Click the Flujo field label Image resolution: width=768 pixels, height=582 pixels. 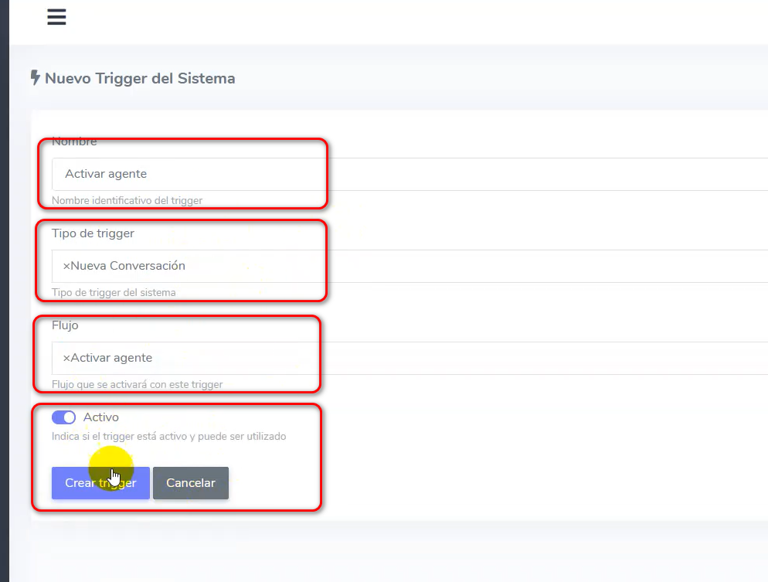tap(65, 325)
